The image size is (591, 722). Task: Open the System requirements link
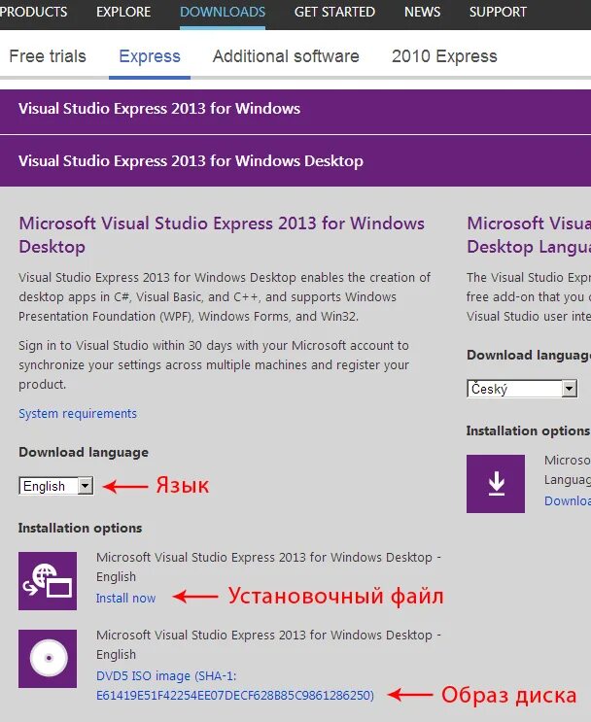(78, 414)
